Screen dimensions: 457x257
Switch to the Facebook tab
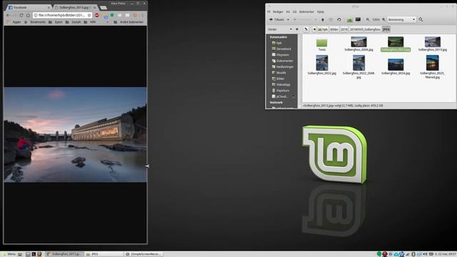click(28, 7)
